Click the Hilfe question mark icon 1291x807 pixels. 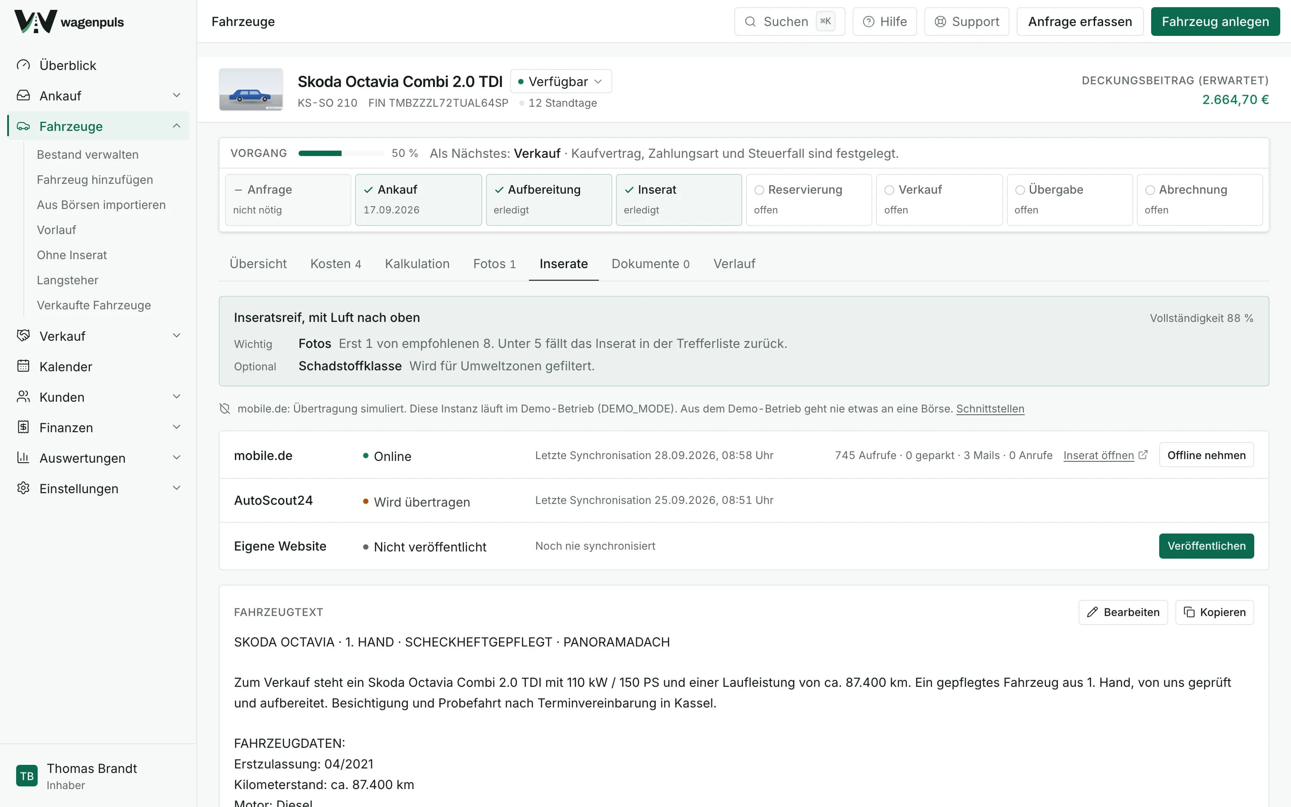pos(868,22)
